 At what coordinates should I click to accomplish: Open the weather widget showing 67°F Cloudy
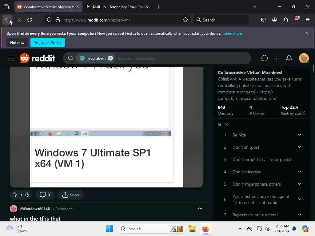coord(17,229)
